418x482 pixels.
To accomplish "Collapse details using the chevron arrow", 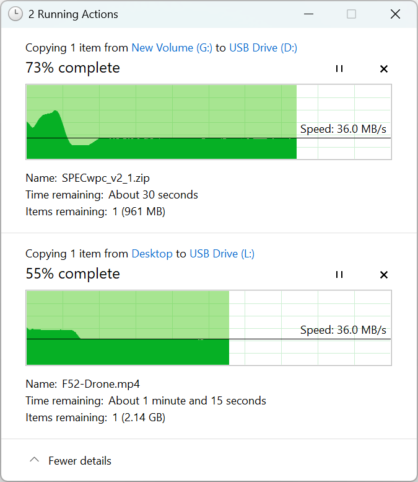I will (x=35, y=460).
